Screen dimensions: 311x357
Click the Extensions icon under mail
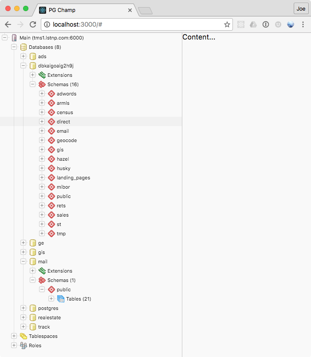[x=42, y=271]
